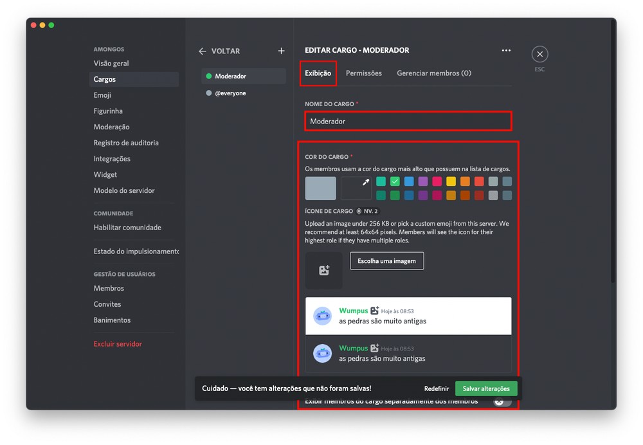This screenshot has width=643, height=445.
Task: Pick the purple color swatch, top row
Action: pos(423,181)
